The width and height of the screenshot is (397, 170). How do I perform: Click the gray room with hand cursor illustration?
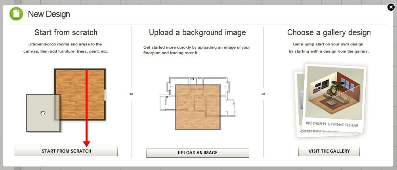[x=43, y=113]
